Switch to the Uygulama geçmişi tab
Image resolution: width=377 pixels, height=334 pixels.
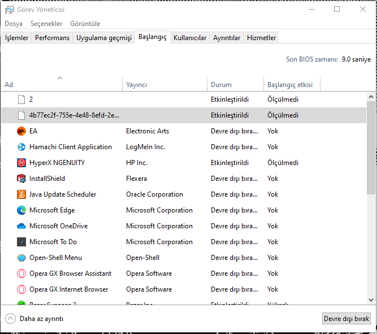point(104,38)
